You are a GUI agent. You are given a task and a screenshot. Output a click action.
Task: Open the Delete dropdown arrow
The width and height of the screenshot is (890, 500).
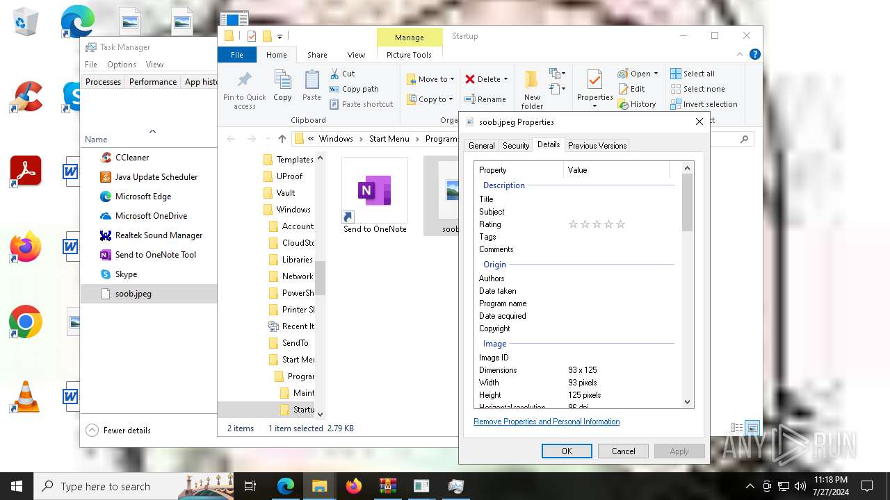[x=505, y=79]
